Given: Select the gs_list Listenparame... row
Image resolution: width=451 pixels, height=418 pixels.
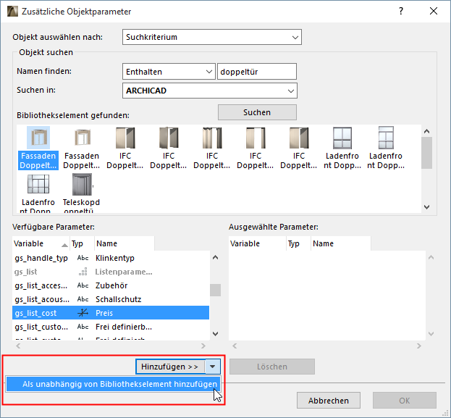Looking at the screenshot, I should pos(111,272).
